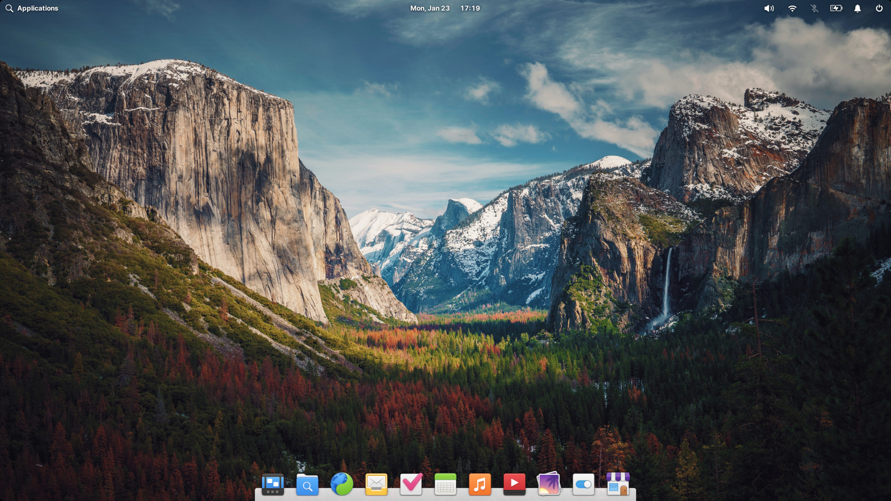Launch Multitasking View from the dock
This screenshot has height=501, width=891.
click(273, 484)
